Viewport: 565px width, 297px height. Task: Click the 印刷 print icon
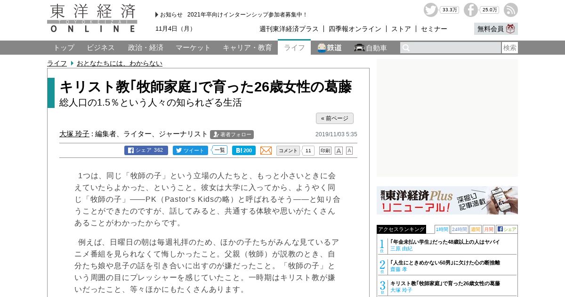325,150
